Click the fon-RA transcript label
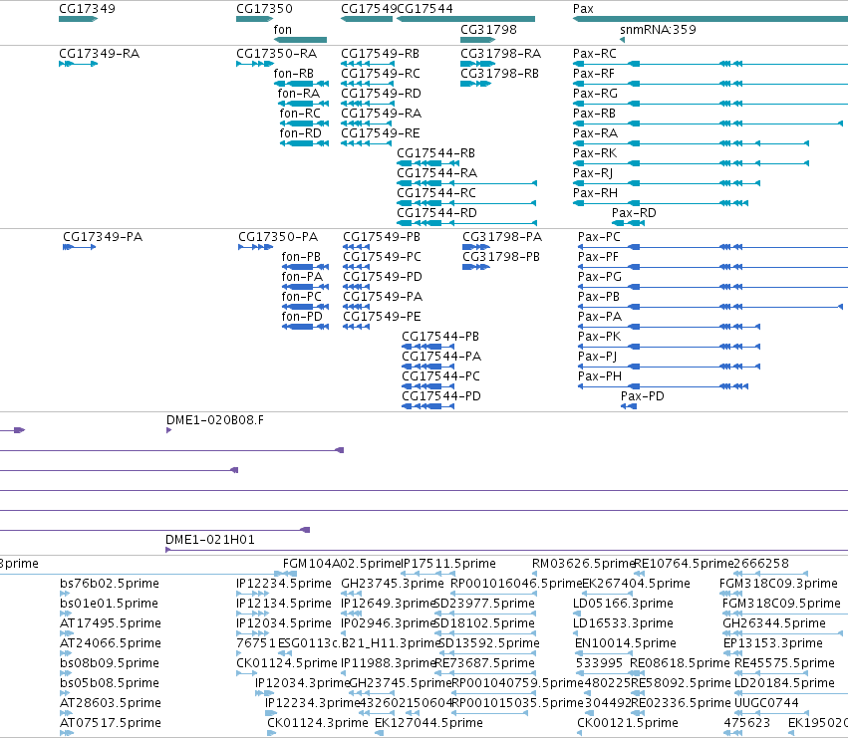Viewport: 848px width, 738px height. click(x=299, y=94)
